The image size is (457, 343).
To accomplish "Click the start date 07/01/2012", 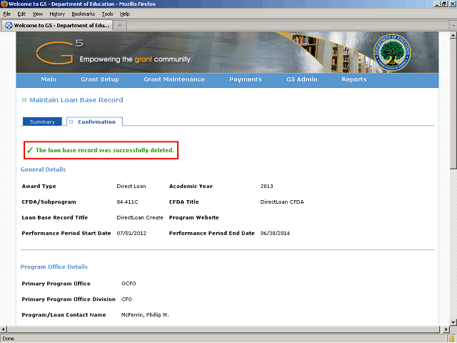I will [131, 234].
